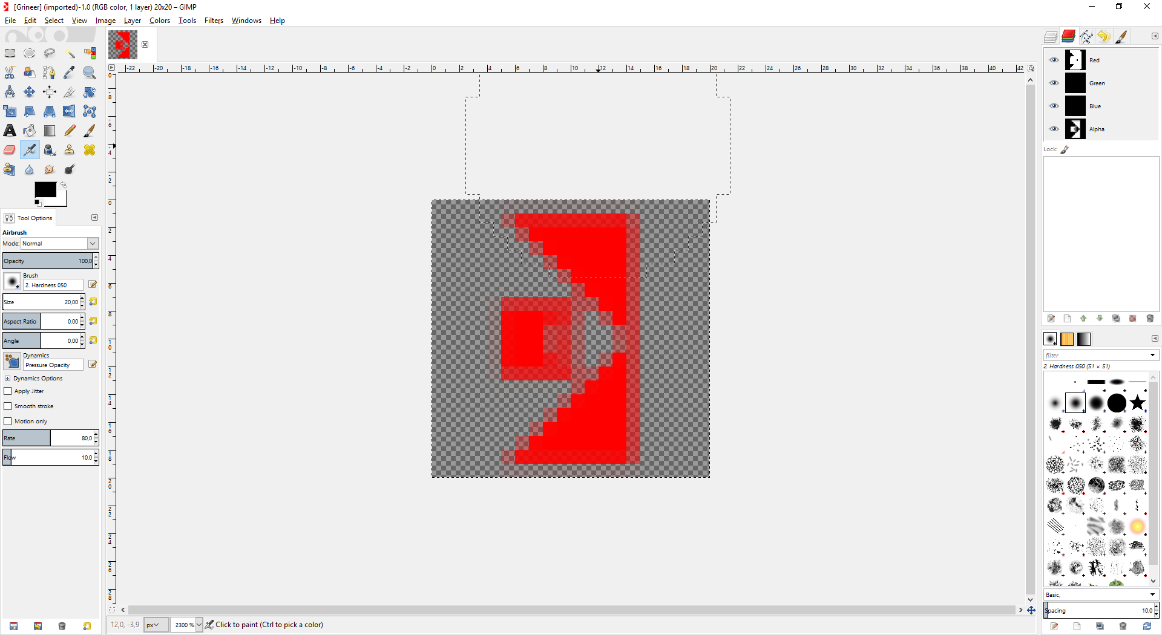Pick the Select by Color tool
The width and height of the screenshot is (1162, 635).
[x=90, y=53]
